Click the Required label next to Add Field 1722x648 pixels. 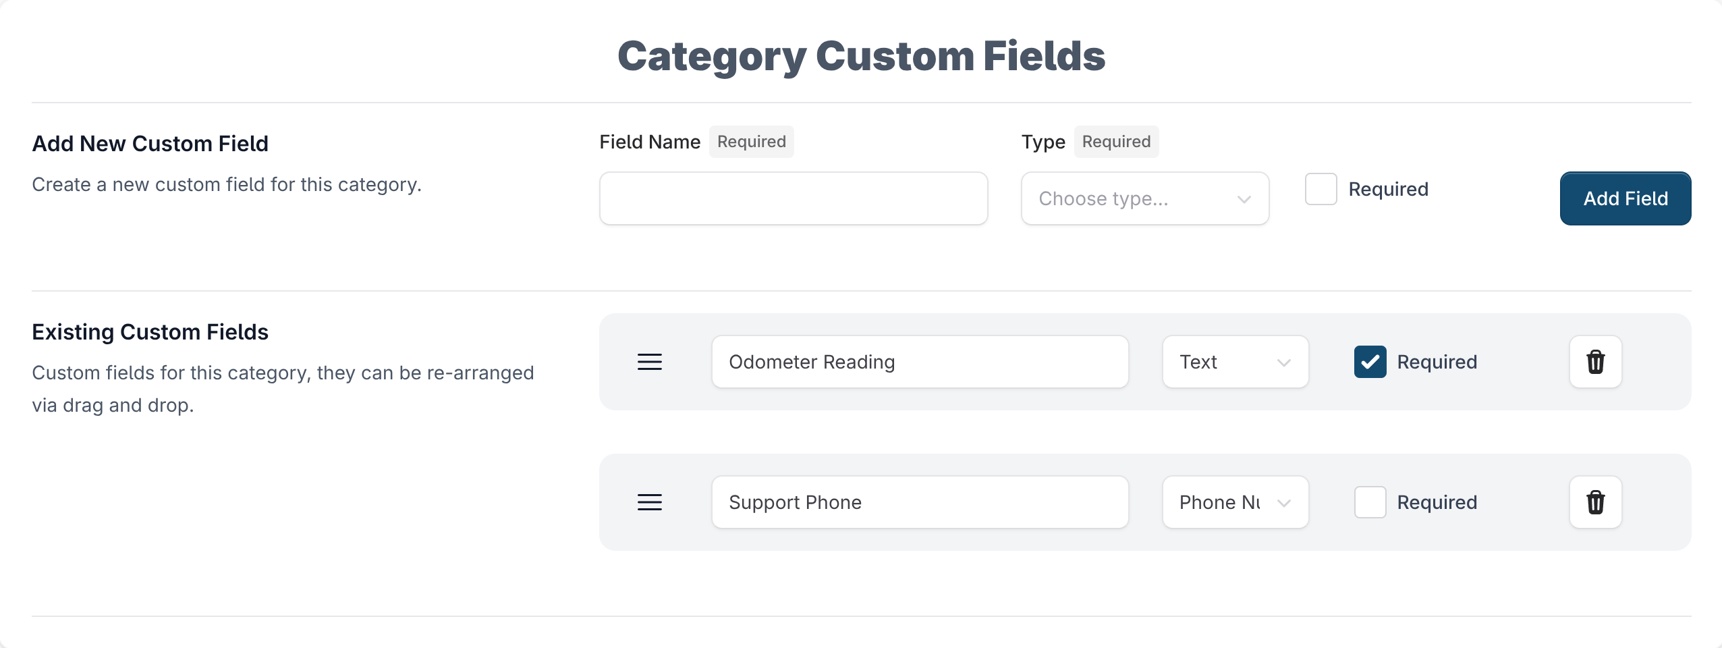click(x=1388, y=189)
